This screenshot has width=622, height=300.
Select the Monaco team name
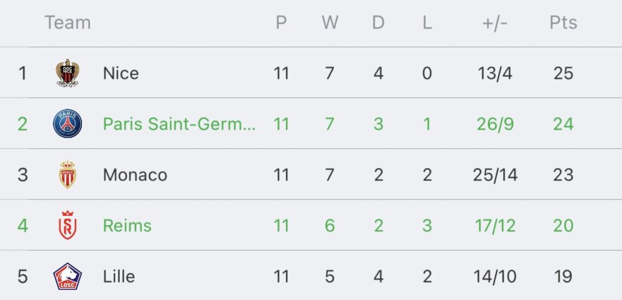point(135,175)
